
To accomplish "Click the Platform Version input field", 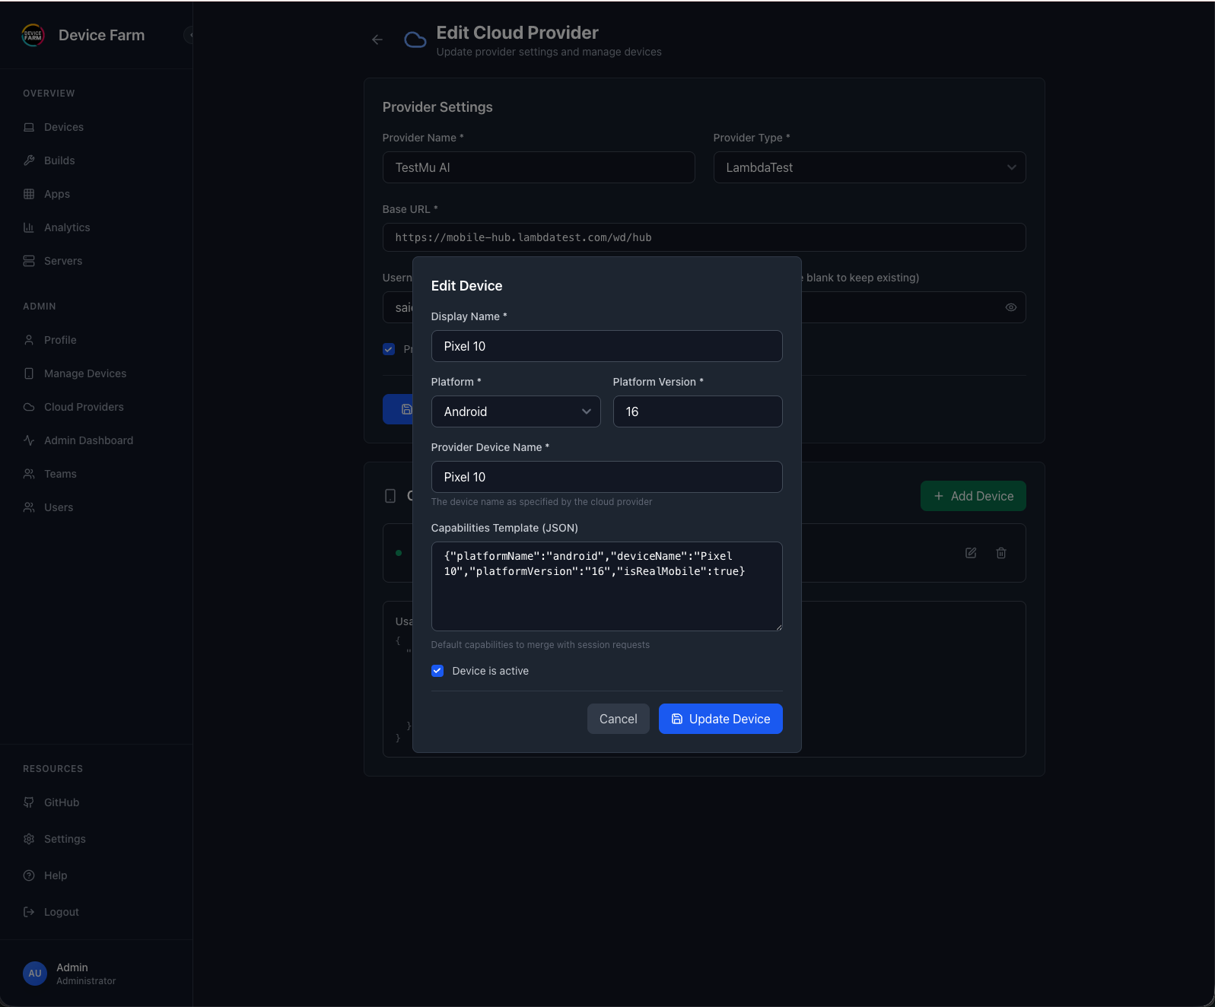I will 697,411.
